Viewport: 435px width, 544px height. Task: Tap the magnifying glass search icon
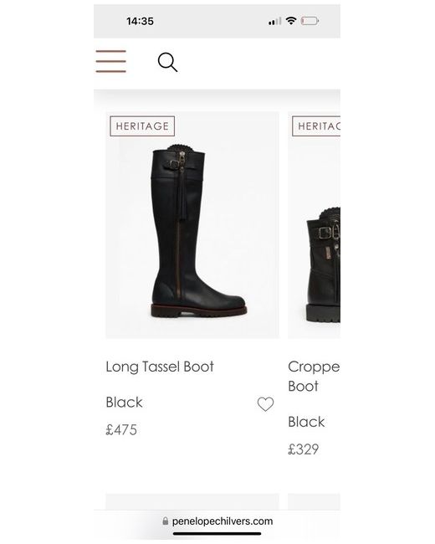(x=167, y=62)
